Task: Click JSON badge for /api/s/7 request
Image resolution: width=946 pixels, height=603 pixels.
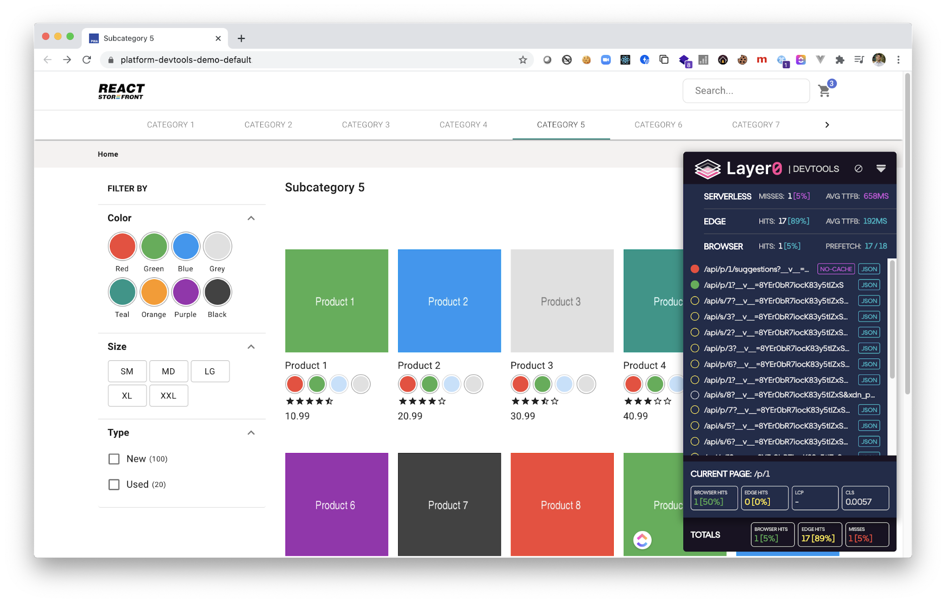Action: point(869,301)
